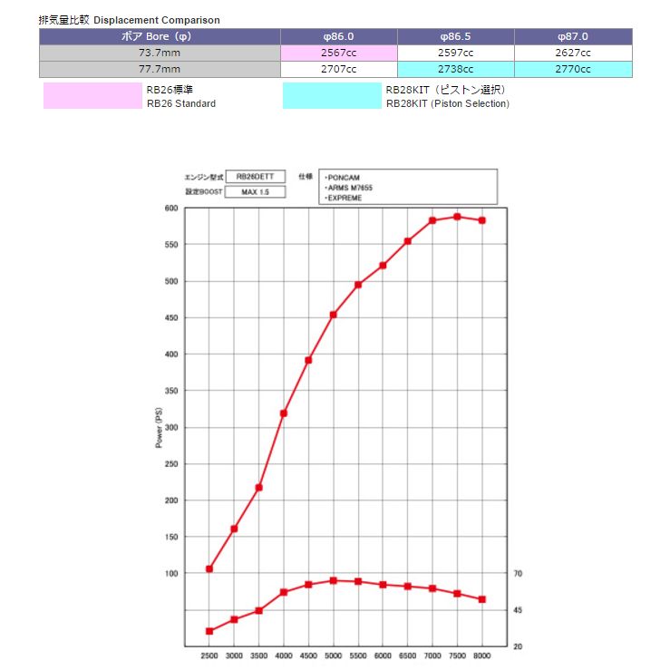This screenshot has width=670, height=670.
Task: Click the φ86.5 column header
Action: click(x=456, y=36)
